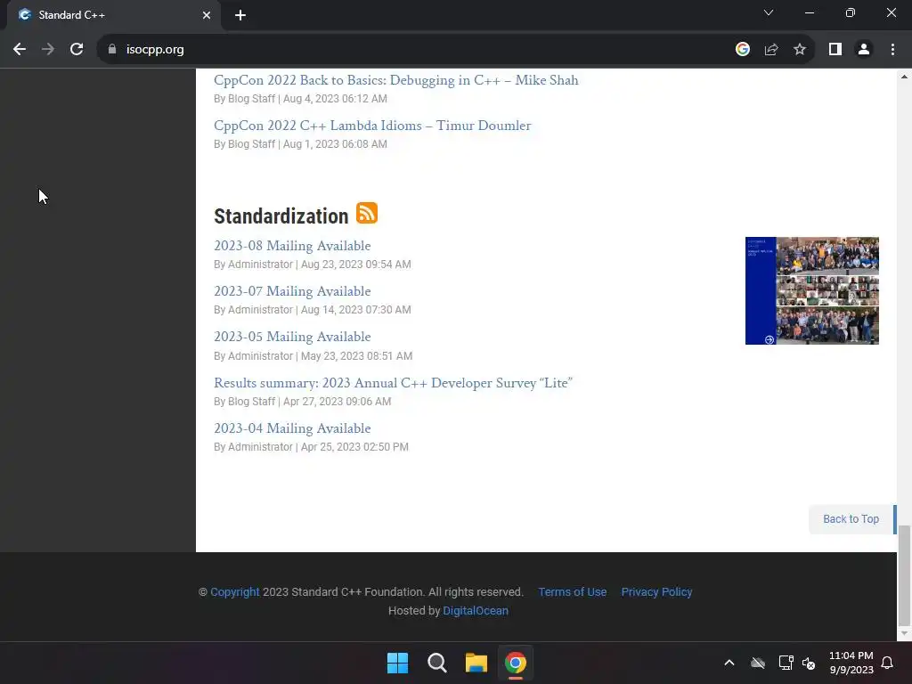The image size is (912, 684).
Task: Open CppCon 2022 C++ Lambda Idioms article
Action: [x=372, y=126]
